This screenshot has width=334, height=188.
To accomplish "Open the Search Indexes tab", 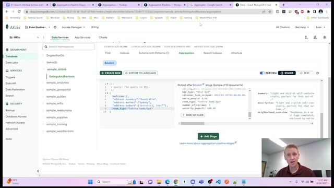I will point(212,53).
